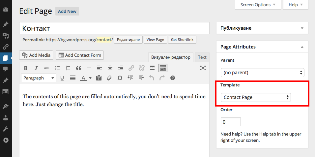This screenshot has height=157, width=315.
Task: Toggle underline formatting
Action: pyautogui.click(x=62, y=78)
